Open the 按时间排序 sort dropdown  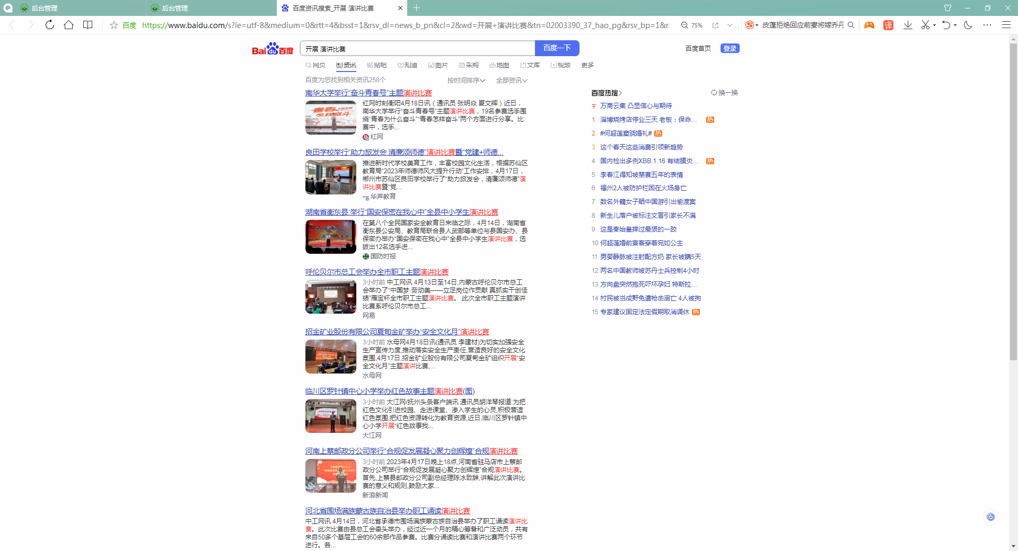466,80
